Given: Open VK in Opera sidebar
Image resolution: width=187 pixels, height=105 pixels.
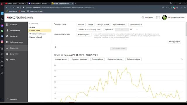Looking at the screenshot, I should (2, 36).
